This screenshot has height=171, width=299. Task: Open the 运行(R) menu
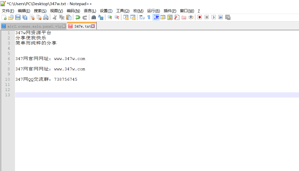pyautogui.click(x=153, y=11)
